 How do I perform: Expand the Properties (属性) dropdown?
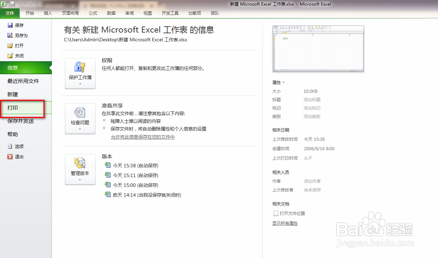278,83
